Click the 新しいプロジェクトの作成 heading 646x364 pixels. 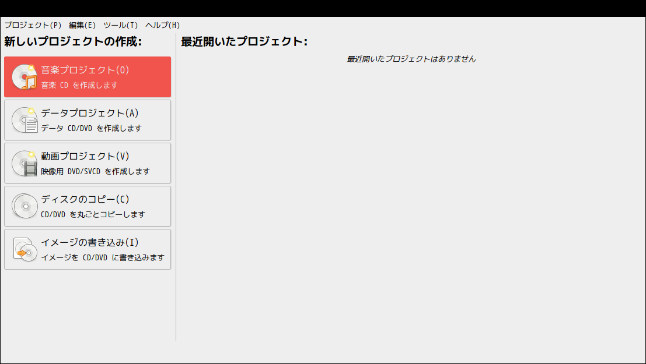coord(73,41)
